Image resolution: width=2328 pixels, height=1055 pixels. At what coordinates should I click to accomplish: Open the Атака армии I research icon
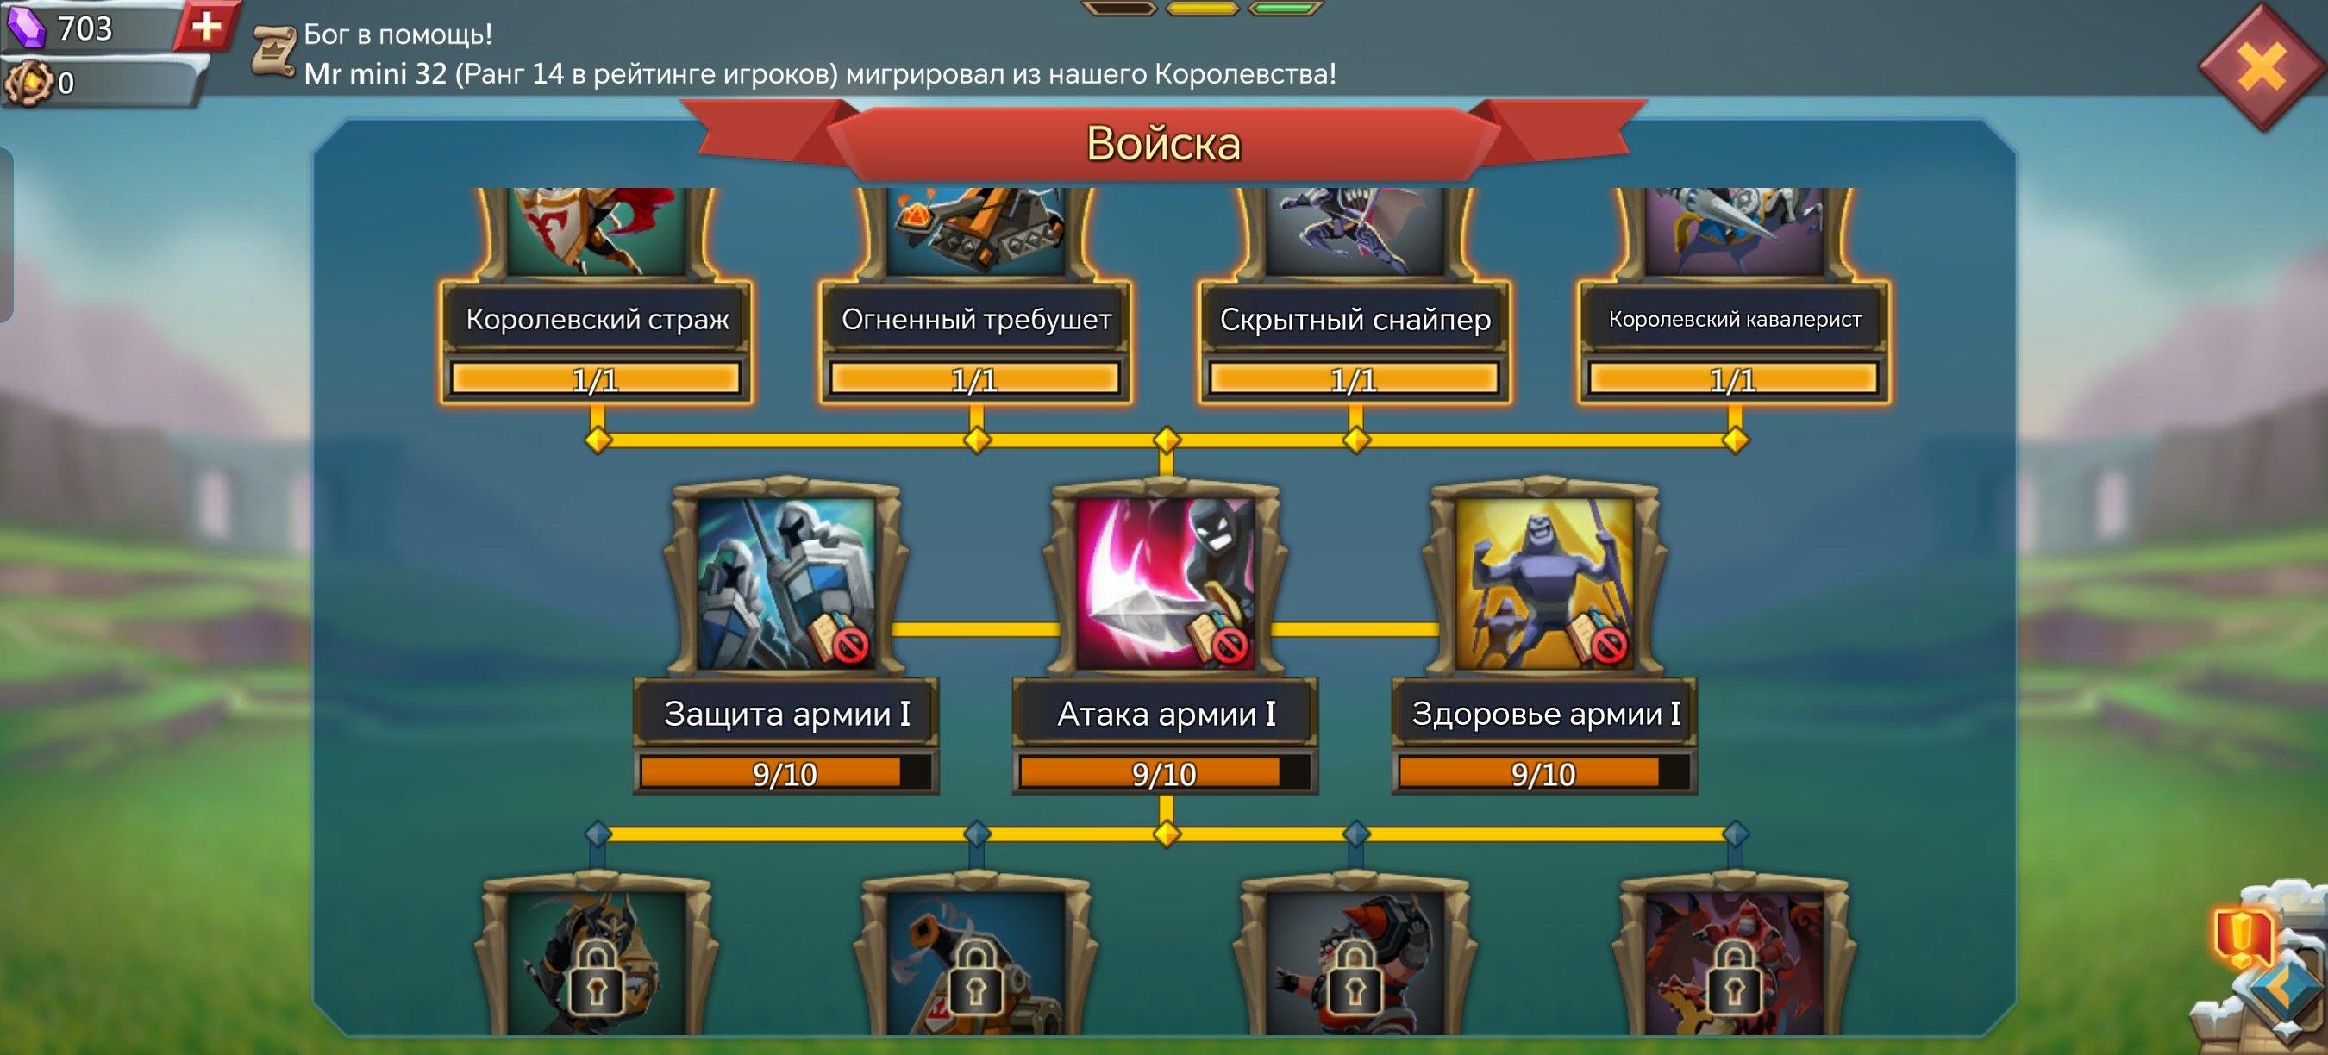(1165, 583)
